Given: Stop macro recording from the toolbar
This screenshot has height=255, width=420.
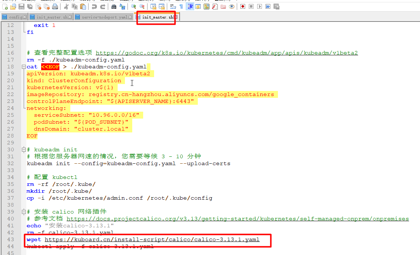Looking at the screenshot, I should 251,7.
